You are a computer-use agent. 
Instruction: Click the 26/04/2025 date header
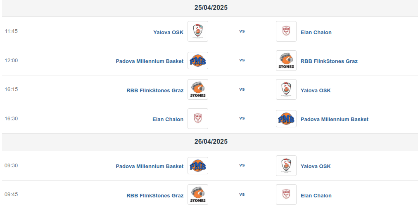(211, 142)
